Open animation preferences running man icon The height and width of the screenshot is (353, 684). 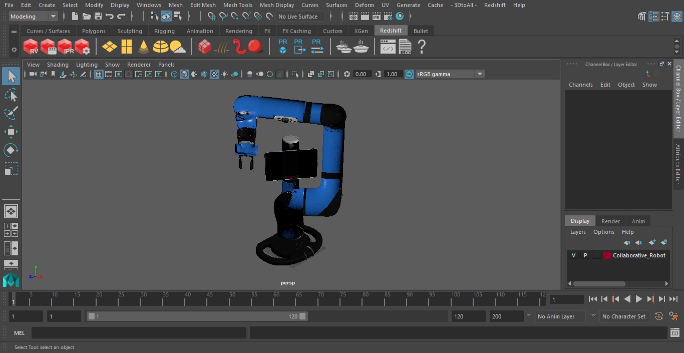coord(673,316)
